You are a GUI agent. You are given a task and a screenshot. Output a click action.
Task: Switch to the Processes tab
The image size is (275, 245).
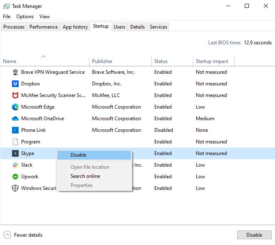coord(14,27)
